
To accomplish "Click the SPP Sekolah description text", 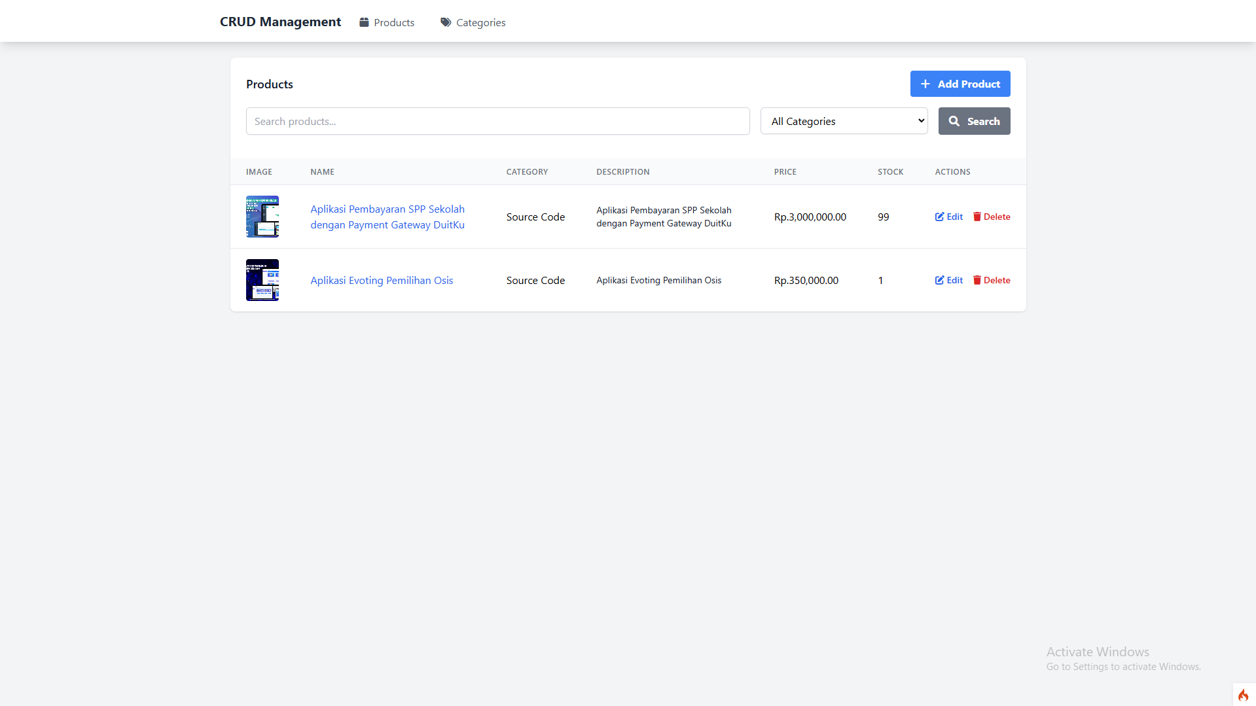I will 664,217.
